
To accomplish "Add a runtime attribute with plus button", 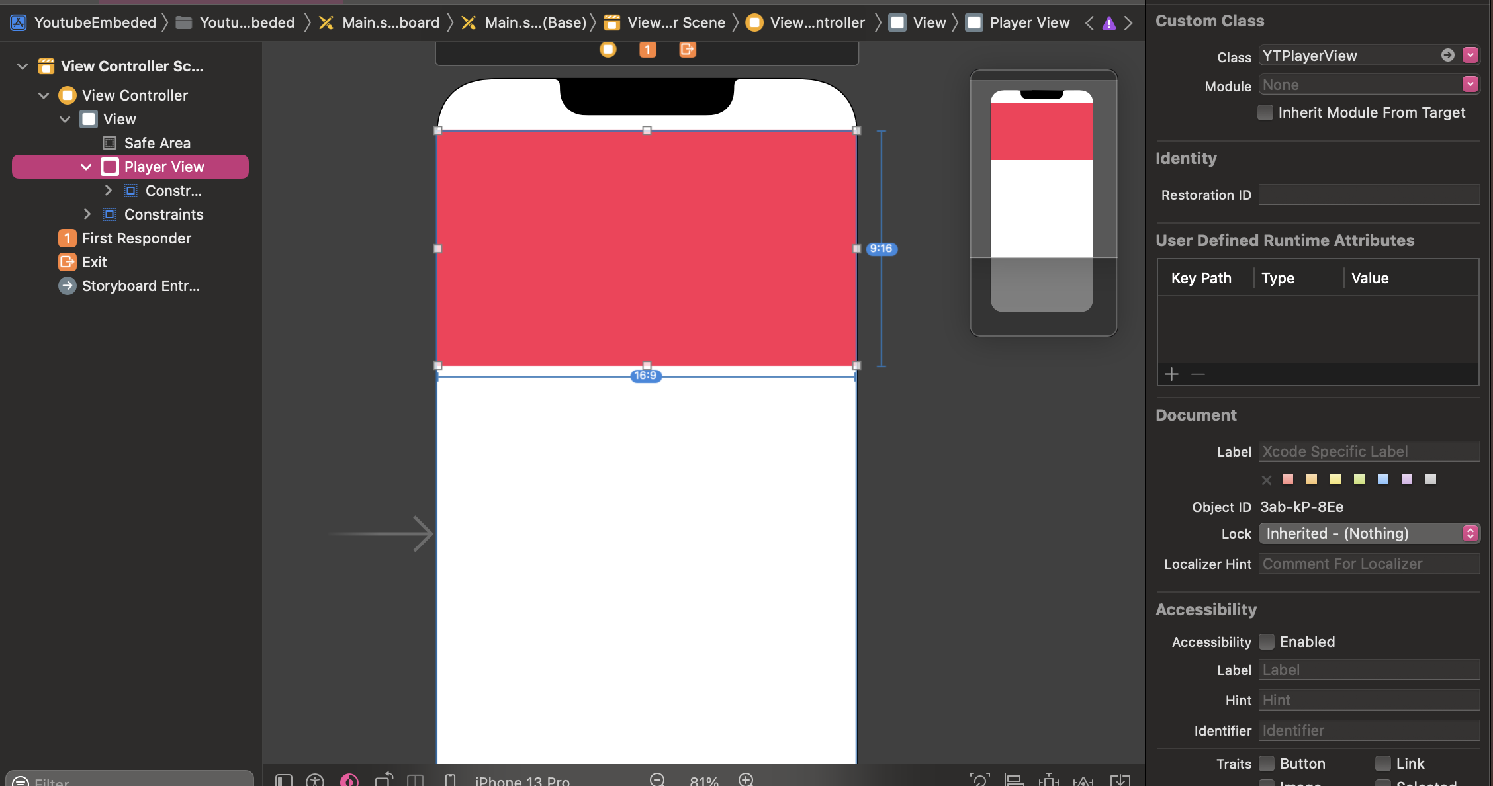I will pos(1172,374).
